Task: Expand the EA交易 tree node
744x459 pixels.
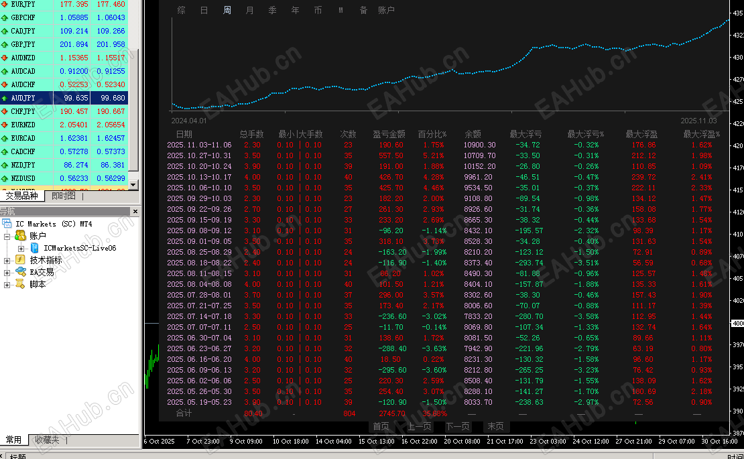Action: (7, 273)
